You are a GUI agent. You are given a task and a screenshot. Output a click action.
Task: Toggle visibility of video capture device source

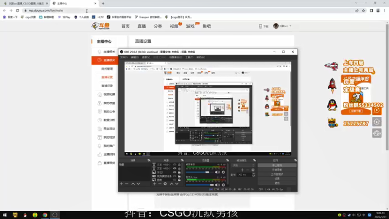(x=175, y=176)
